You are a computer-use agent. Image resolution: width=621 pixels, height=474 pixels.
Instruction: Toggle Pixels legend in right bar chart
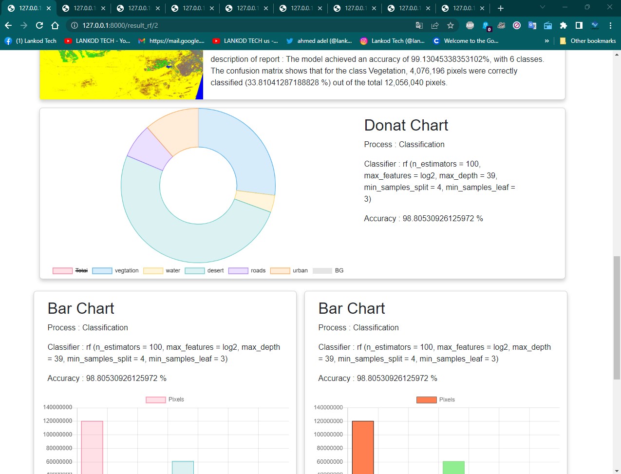point(436,399)
